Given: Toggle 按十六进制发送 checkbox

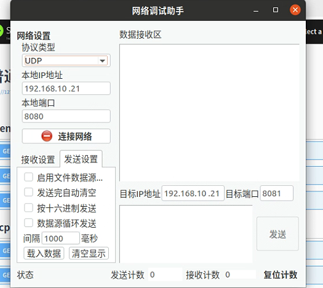Looking at the screenshot, I should tap(28, 207).
